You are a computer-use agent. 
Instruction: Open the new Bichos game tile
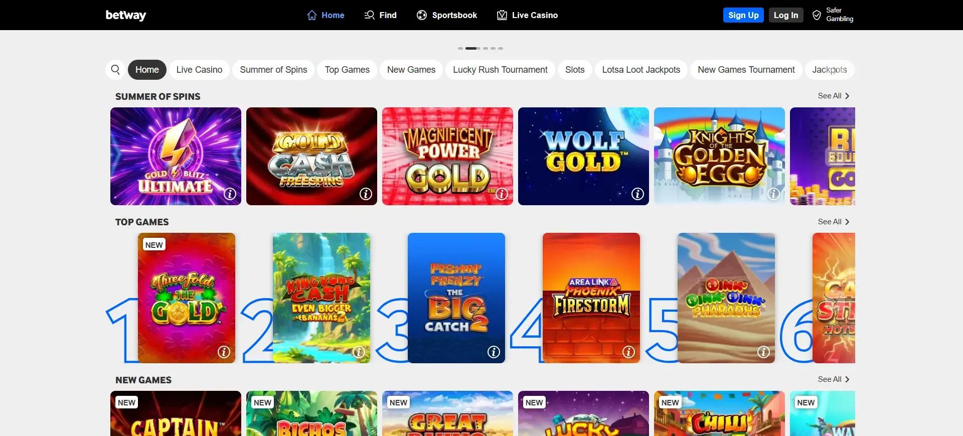[311, 413]
